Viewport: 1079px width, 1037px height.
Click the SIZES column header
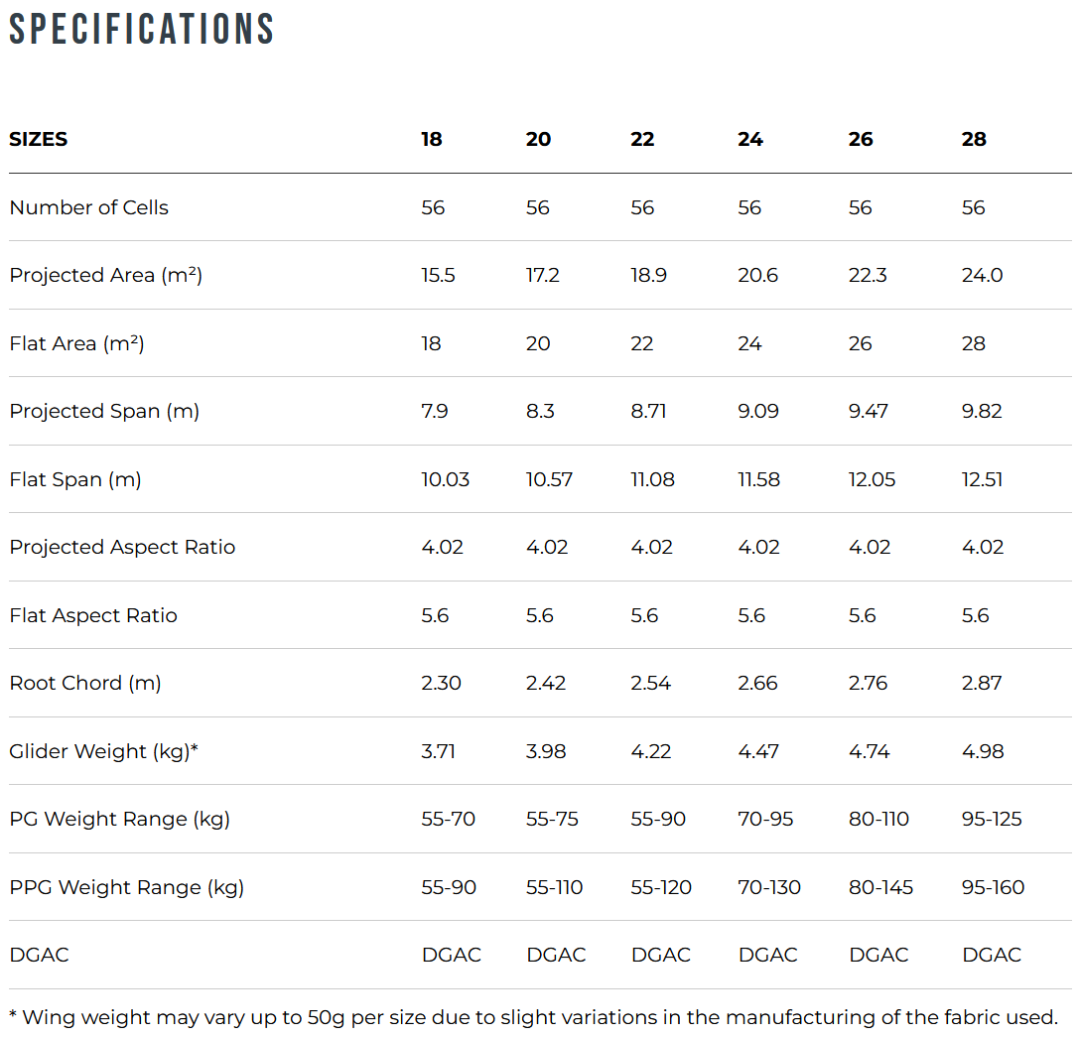click(39, 139)
